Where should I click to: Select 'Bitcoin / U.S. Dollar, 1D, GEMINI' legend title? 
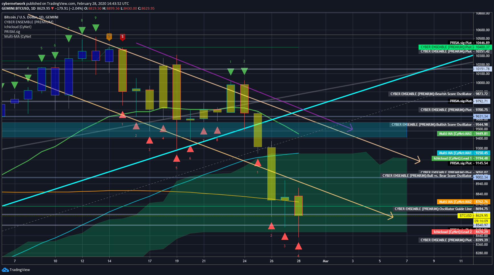(x=31, y=17)
